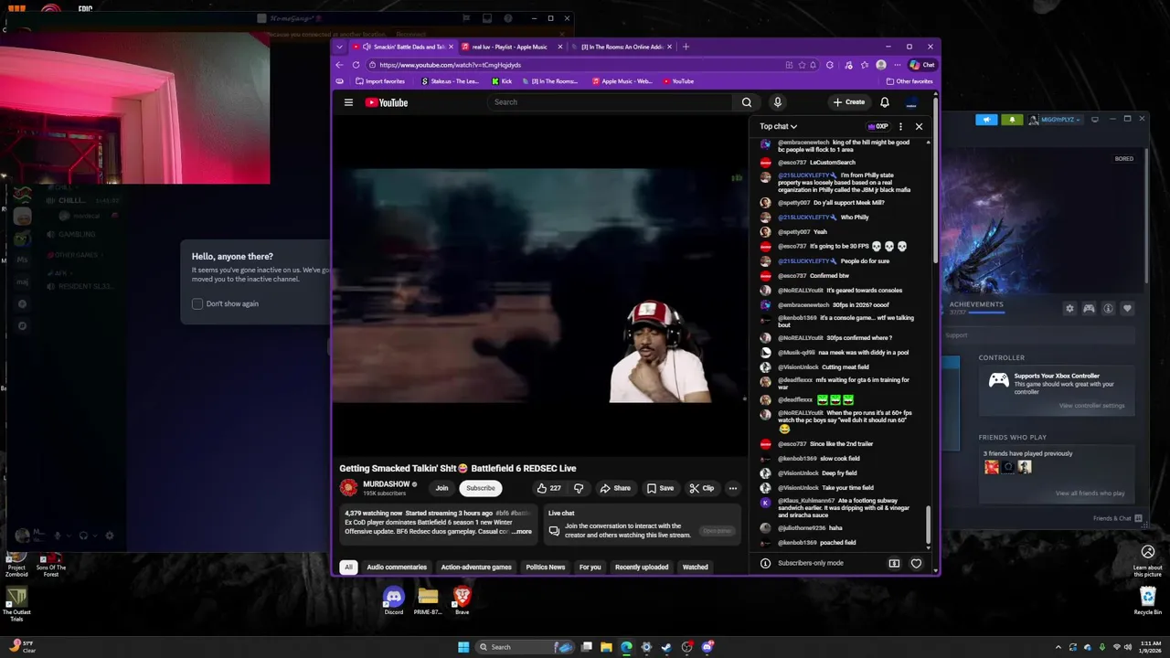
Task: Open Windows Start menu
Action: tap(463, 647)
